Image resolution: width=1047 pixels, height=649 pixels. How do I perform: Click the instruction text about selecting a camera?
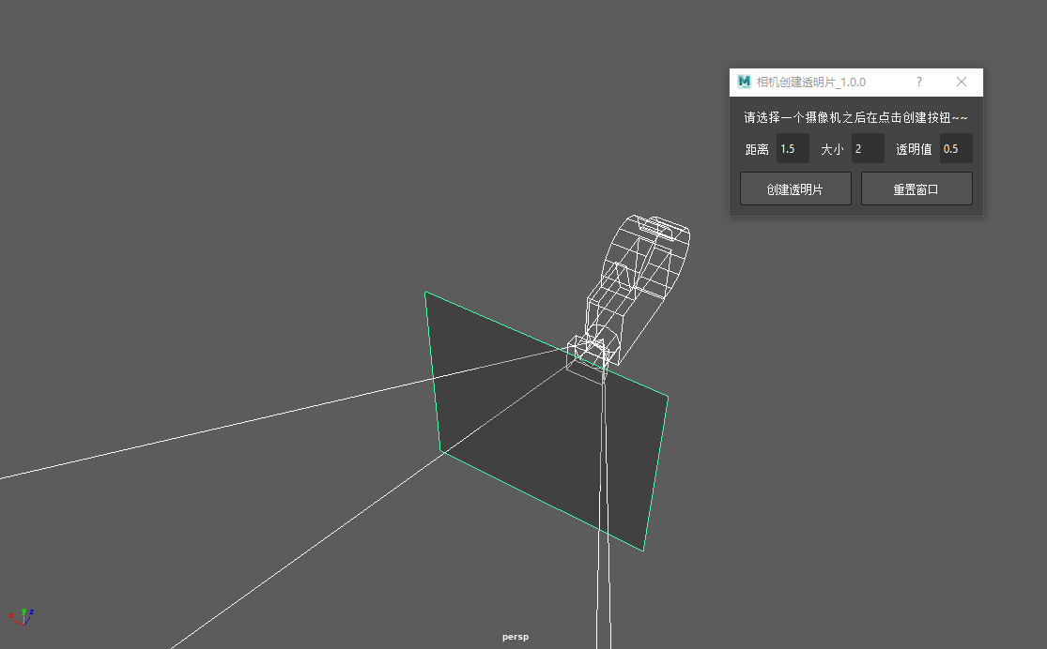coord(855,118)
